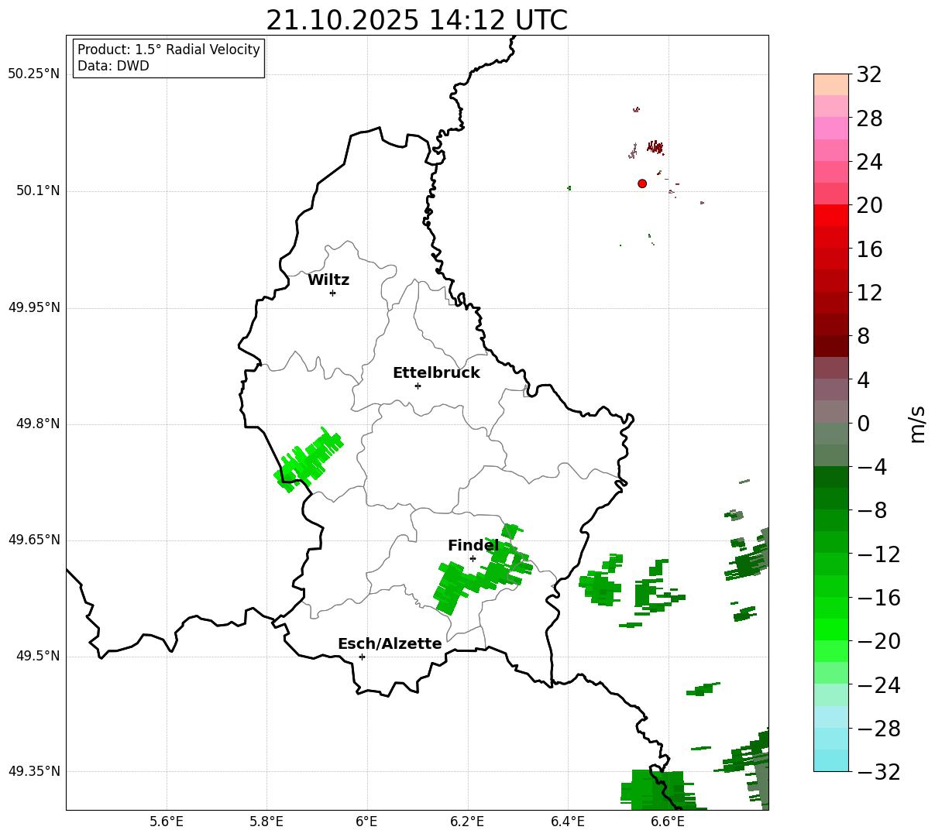Select the Esch/Alzette city label
The width and height of the screenshot is (935, 837).
point(390,644)
